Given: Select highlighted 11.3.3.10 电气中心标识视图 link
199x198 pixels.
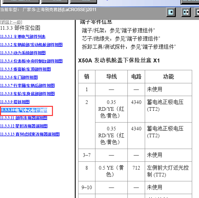Looking at the screenshot, I should (x=24, y=110).
